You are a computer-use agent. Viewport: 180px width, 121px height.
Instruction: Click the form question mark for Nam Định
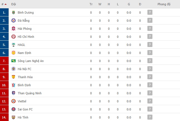point(150,53)
